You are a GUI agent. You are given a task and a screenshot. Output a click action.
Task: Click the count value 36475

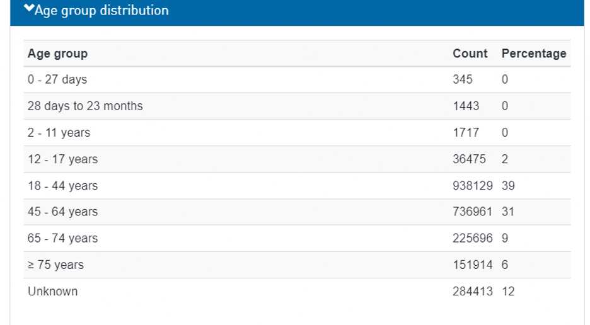coord(469,159)
